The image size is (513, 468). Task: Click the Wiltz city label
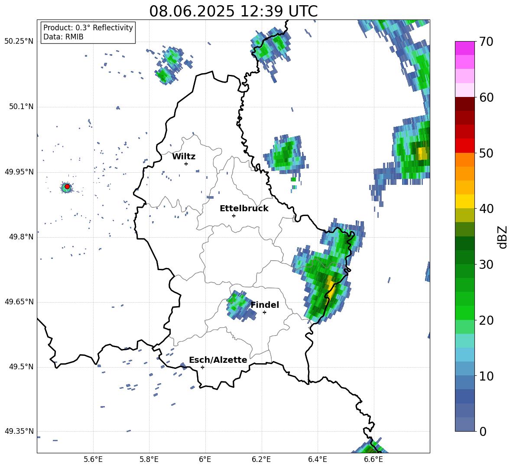pyautogui.click(x=184, y=157)
